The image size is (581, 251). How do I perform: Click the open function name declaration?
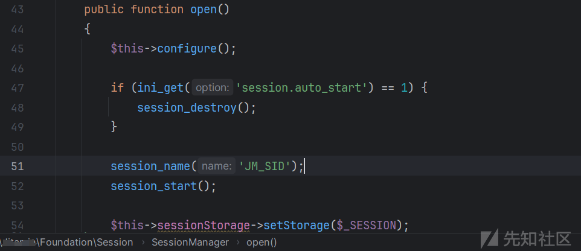point(204,10)
